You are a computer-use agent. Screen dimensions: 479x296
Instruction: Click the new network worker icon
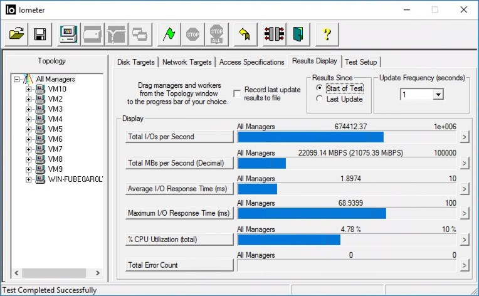(116, 34)
